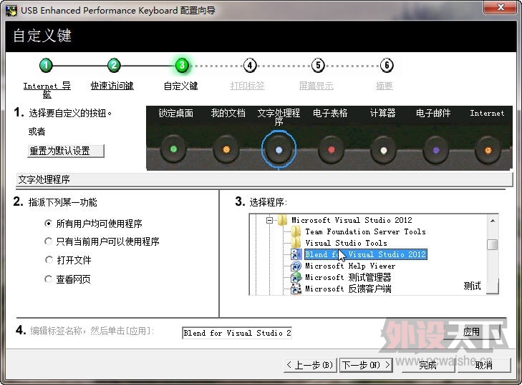Click step 4 numbered circle

[250, 66]
